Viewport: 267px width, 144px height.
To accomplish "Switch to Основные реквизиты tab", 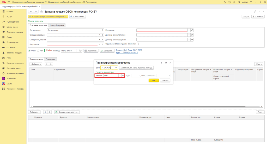I will [x=38, y=25].
